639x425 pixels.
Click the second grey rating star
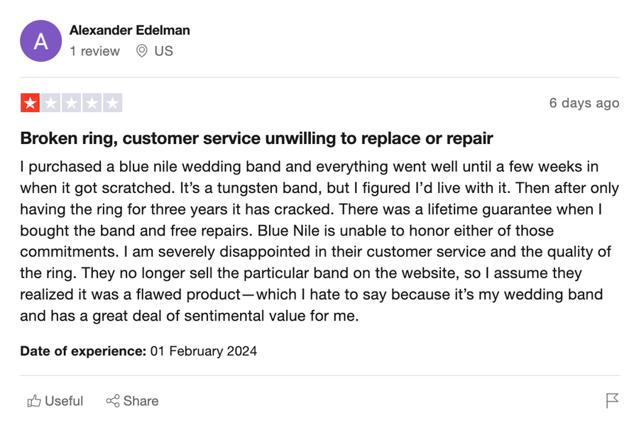pyautogui.click(x=51, y=103)
